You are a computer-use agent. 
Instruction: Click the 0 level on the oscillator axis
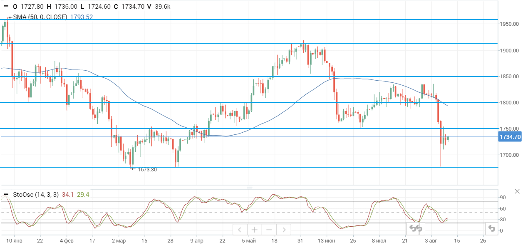tap(501, 231)
